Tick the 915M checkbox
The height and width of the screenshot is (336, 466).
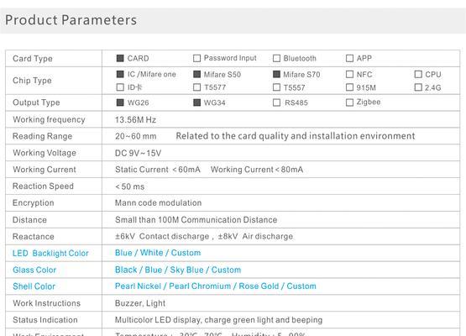[349, 87]
